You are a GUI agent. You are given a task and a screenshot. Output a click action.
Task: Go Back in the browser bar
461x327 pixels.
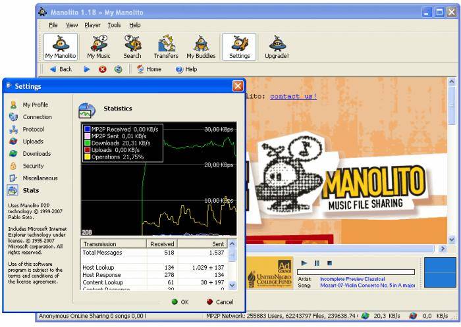click(x=61, y=69)
